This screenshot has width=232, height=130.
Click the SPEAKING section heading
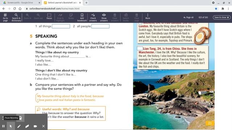(x=46, y=36)
